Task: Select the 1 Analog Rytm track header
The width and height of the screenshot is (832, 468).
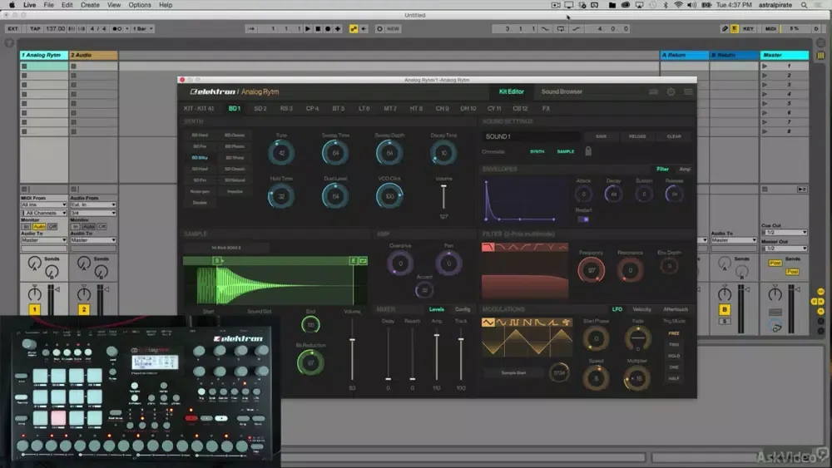Action: [x=44, y=55]
